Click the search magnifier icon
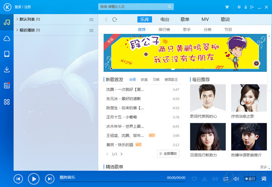Screen dimensions: 272x187 (170, 7)
